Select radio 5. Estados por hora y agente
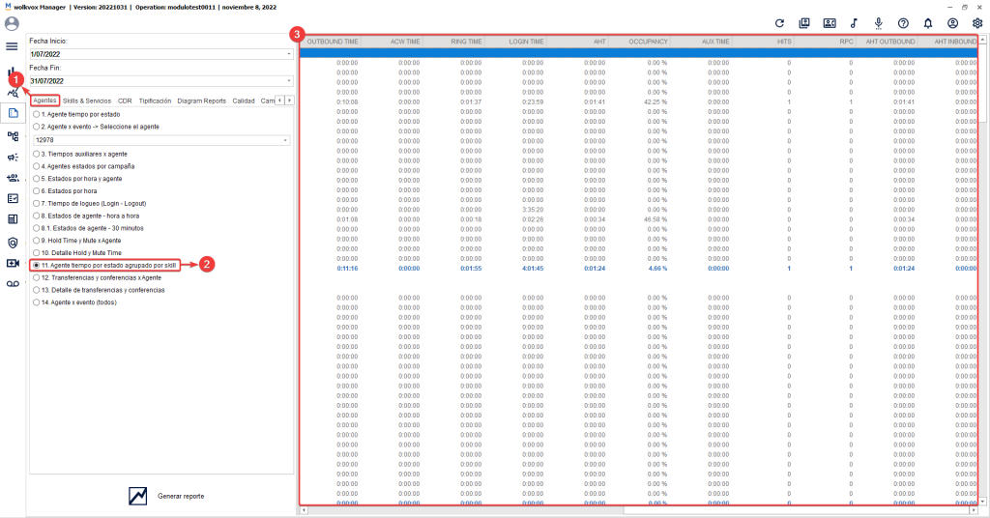The image size is (990, 518). tap(36, 179)
